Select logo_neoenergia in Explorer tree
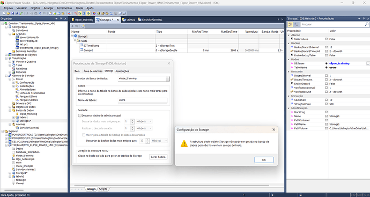This screenshot has width=370, height=197. point(25,159)
